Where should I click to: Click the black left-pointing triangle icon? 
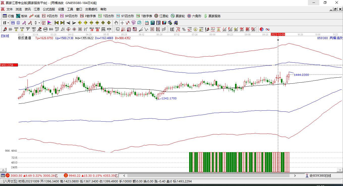68,23
